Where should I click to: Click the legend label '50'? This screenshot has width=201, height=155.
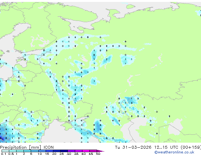[x=98, y=154]
